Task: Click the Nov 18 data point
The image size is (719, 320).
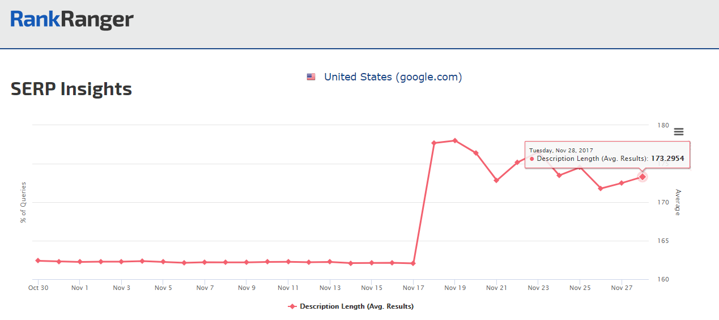Action: (434, 143)
